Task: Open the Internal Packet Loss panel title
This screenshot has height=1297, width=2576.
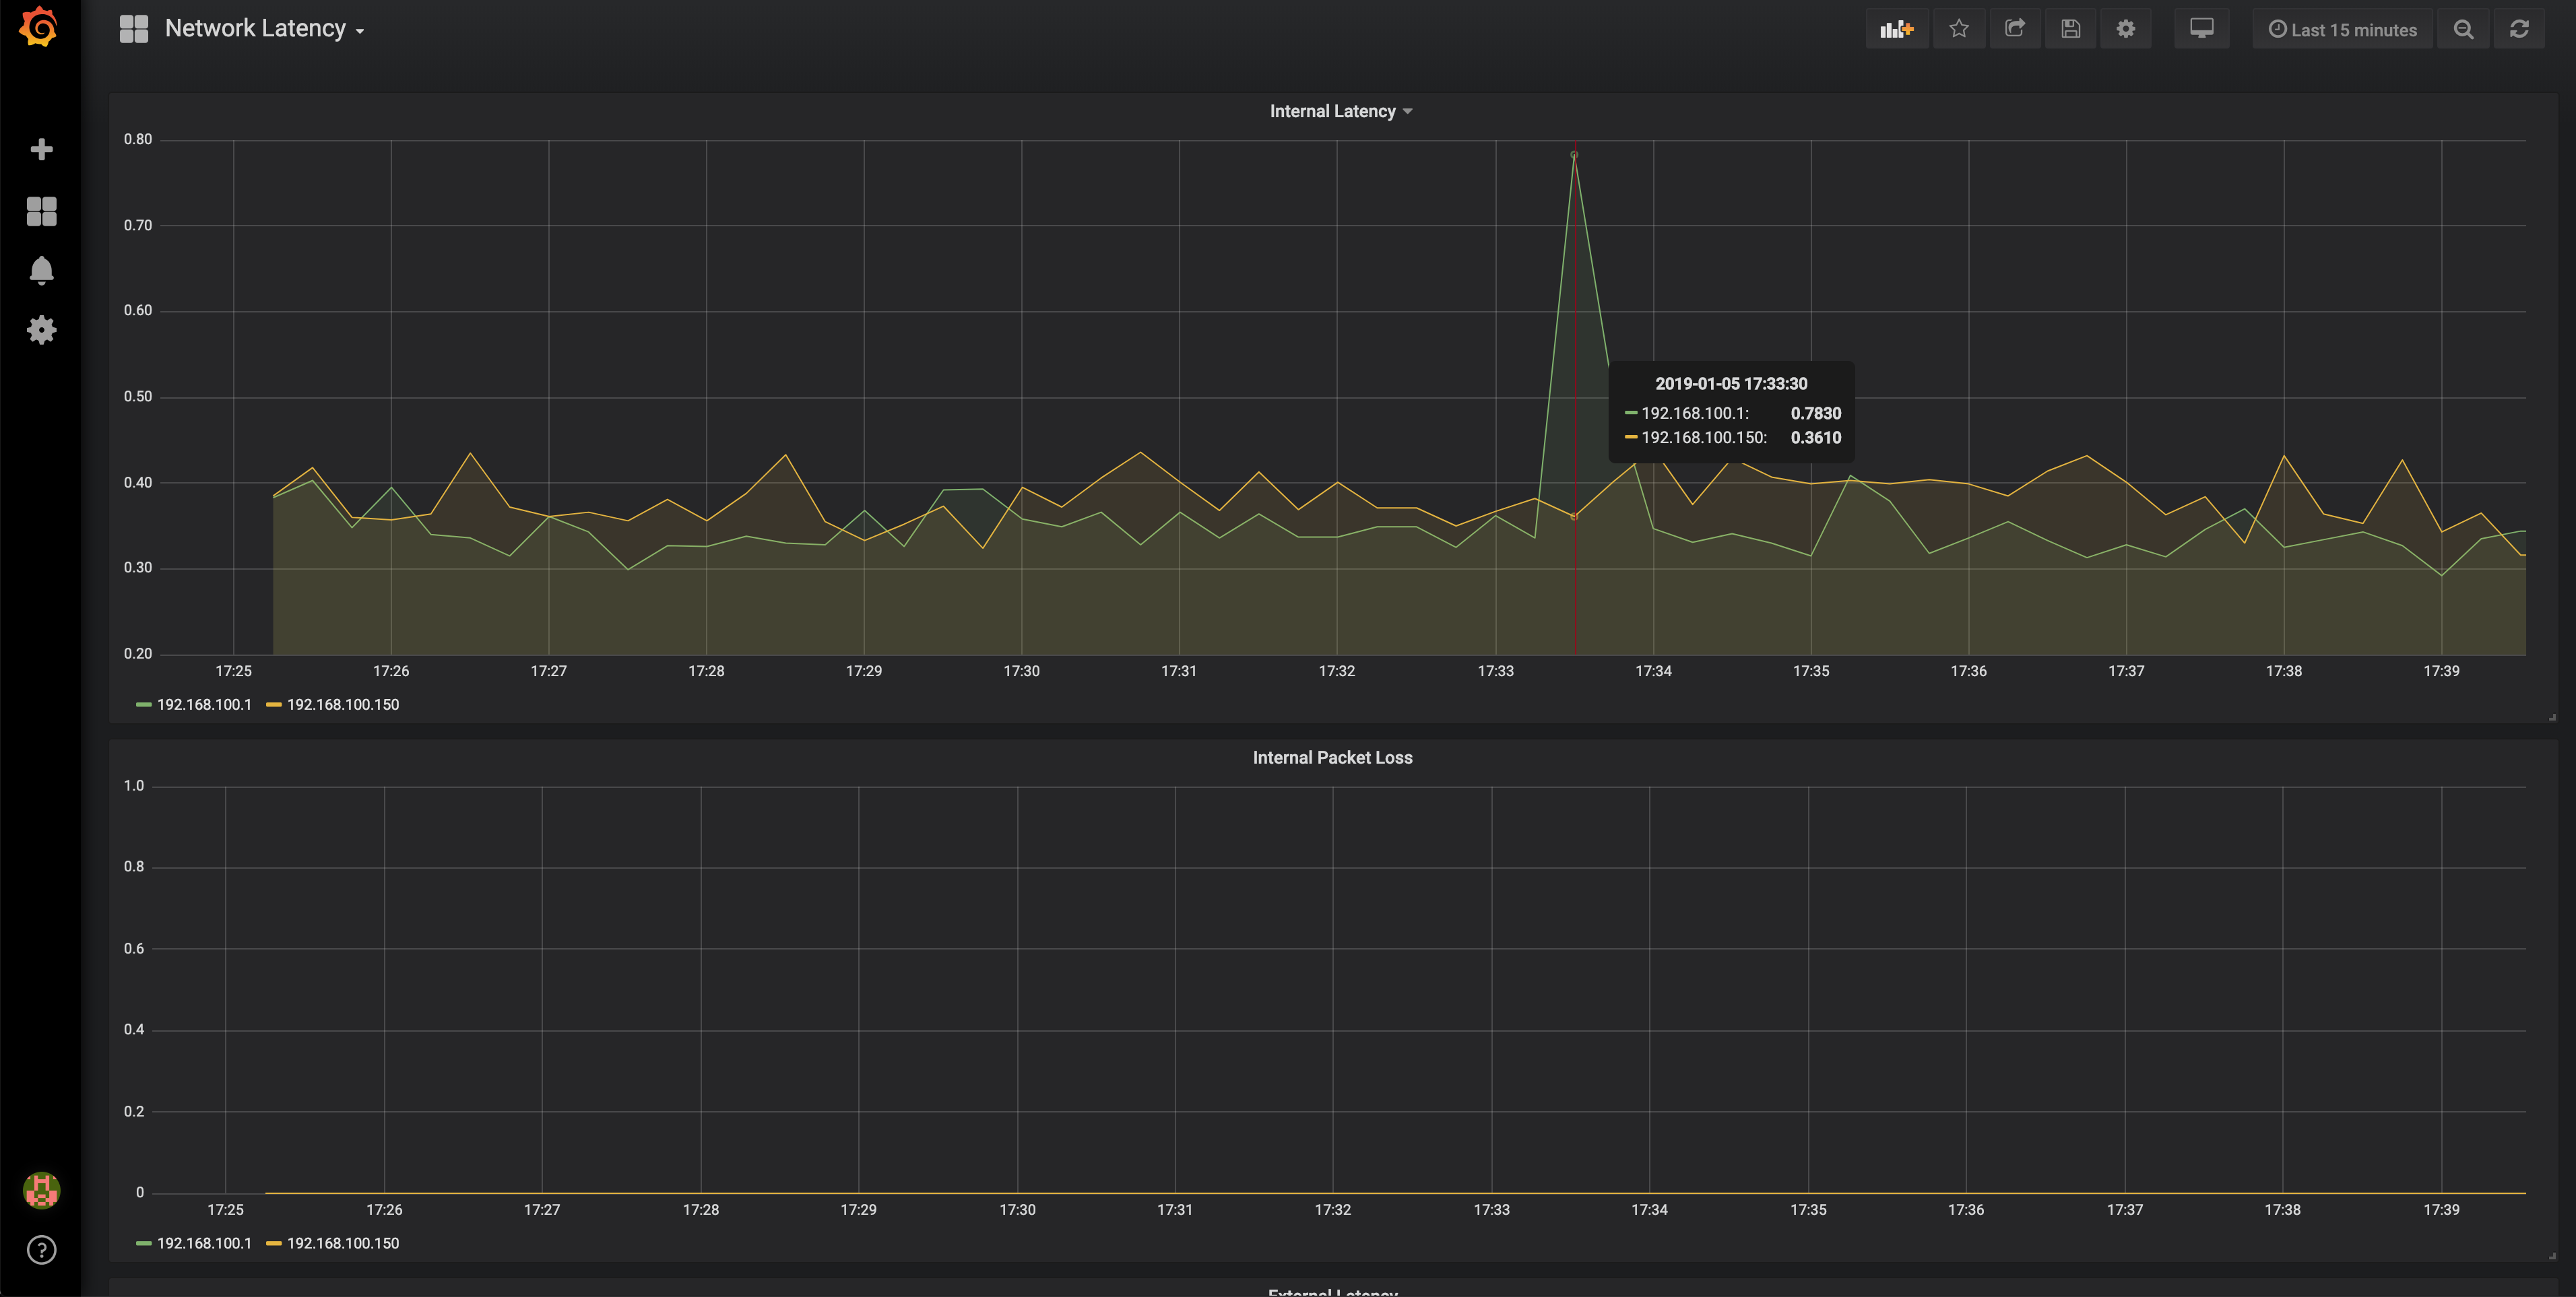Action: [1332, 757]
